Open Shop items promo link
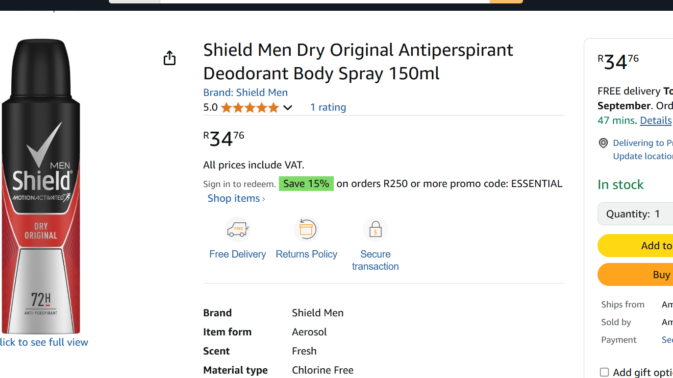Screen dimensions: 673x378 (236, 198)
